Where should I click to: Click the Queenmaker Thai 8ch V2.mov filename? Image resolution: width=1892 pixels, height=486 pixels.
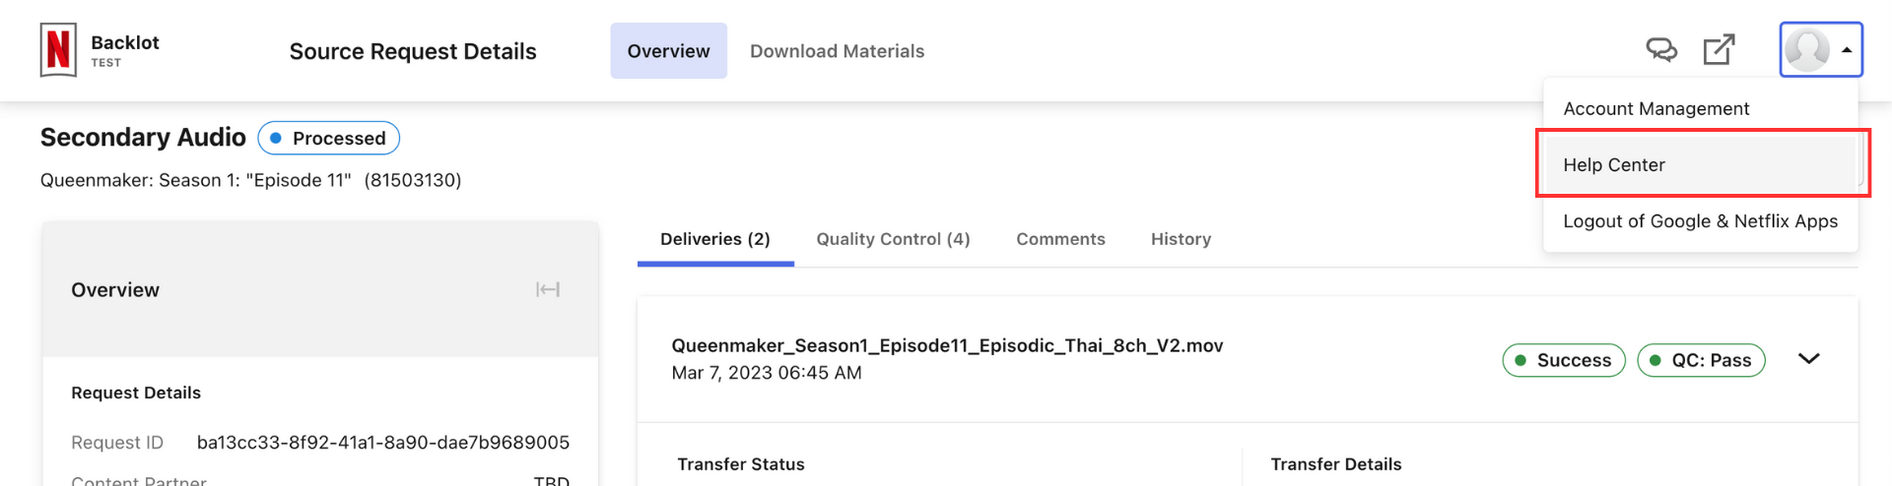(x=947, y=345)
